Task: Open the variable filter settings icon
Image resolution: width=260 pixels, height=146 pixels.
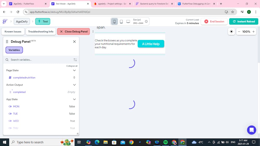Action: point(75,60)
